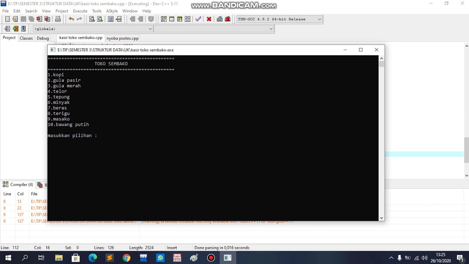Switch to the Debug sidebar tab
The image size is (469, 264).
coord(43,38)
